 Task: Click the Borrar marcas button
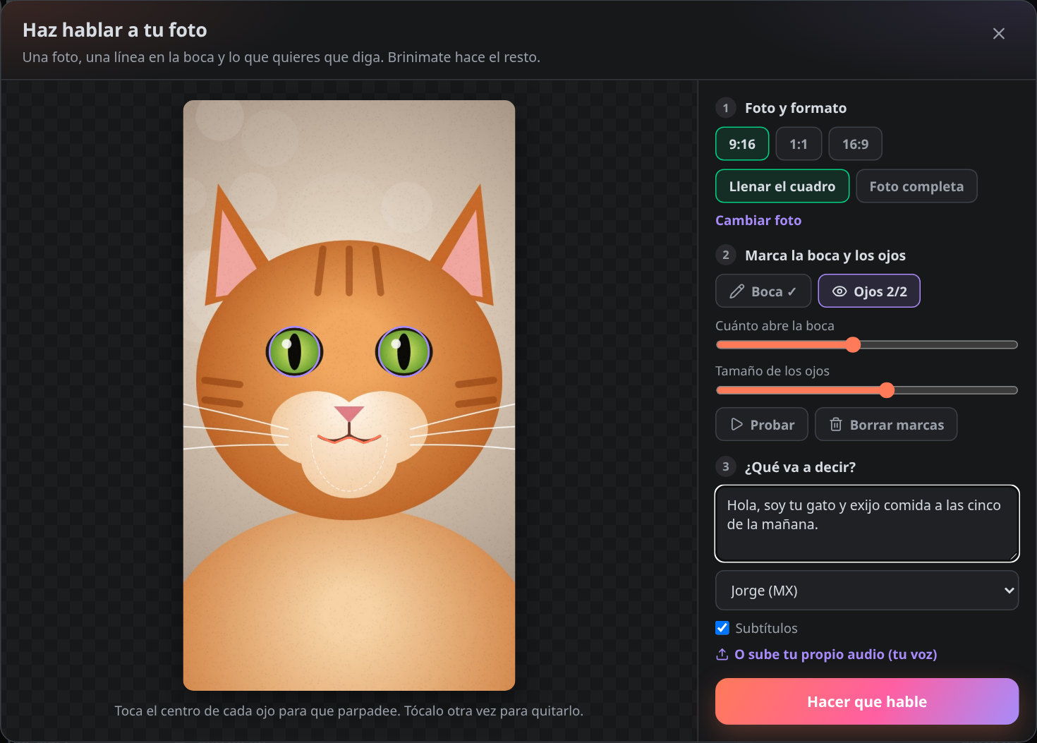click(886, 424)
